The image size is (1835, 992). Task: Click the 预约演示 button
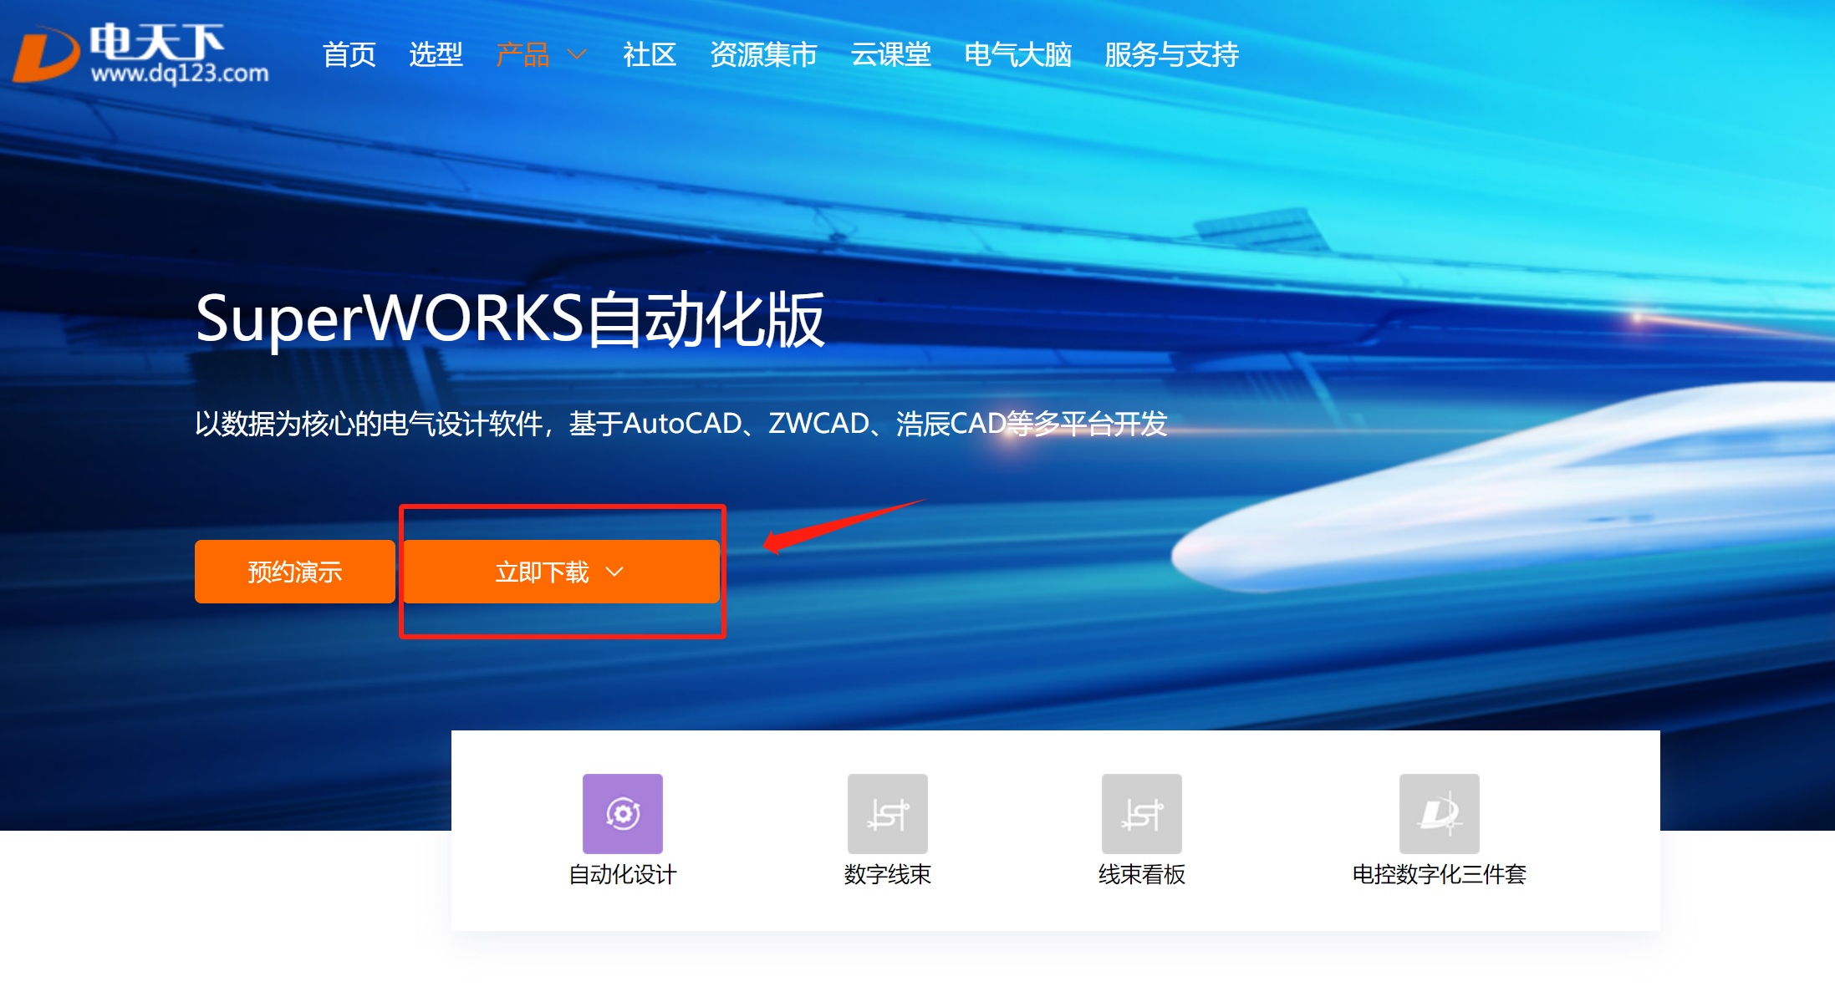coord(294,572)
